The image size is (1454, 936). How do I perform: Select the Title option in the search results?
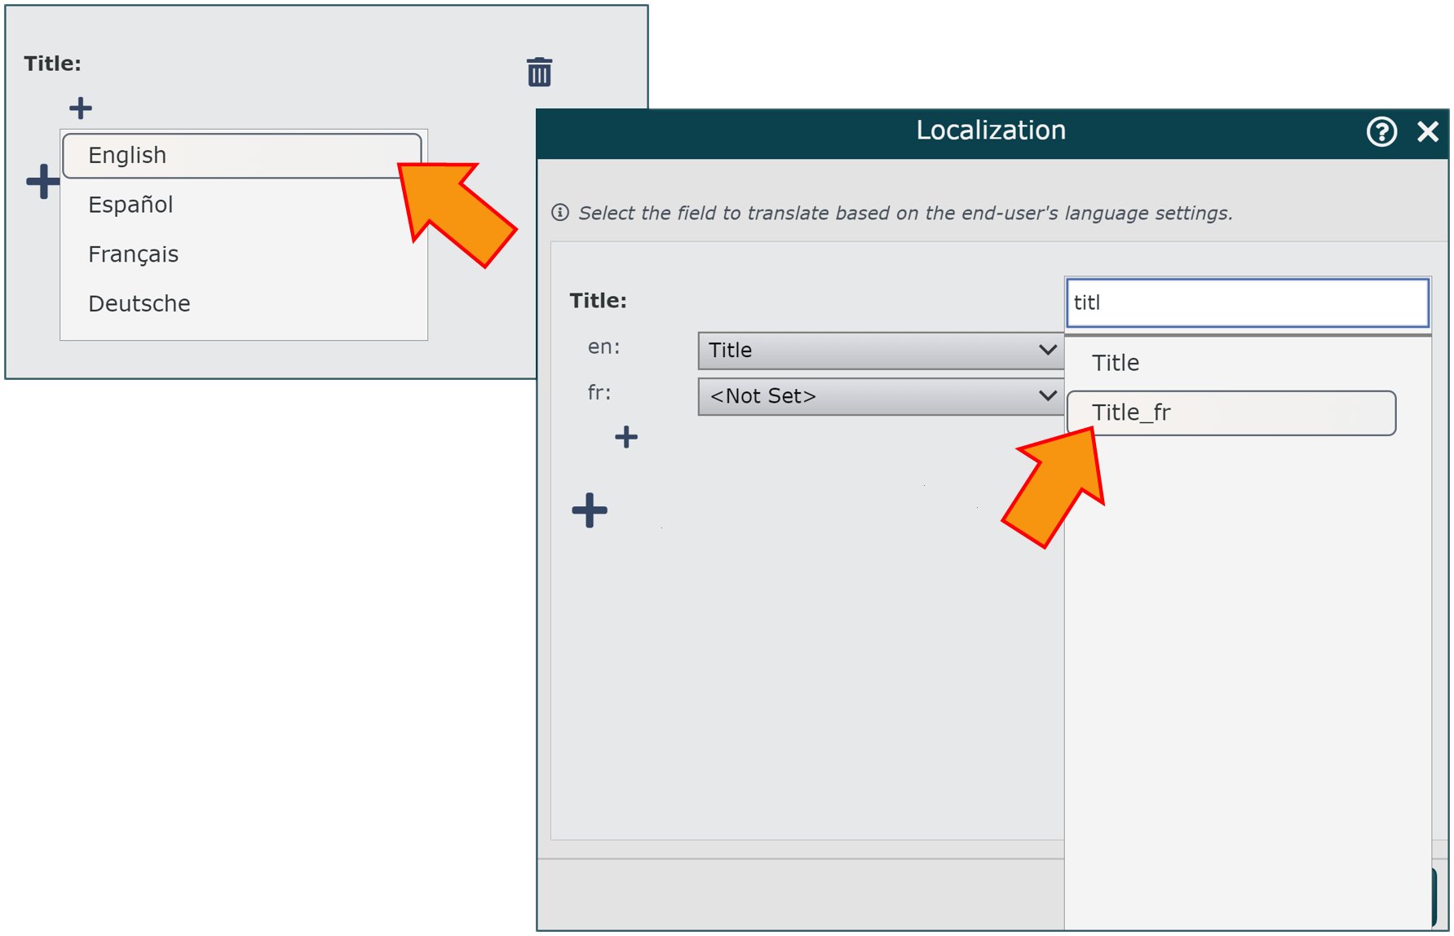point(1231,363)
